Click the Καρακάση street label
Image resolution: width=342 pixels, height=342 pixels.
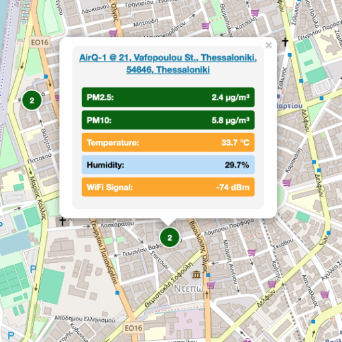(x=293, y=160)
